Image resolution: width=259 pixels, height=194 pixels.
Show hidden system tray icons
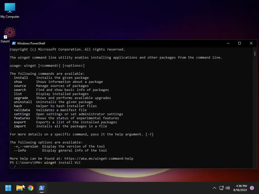[214, 188]
